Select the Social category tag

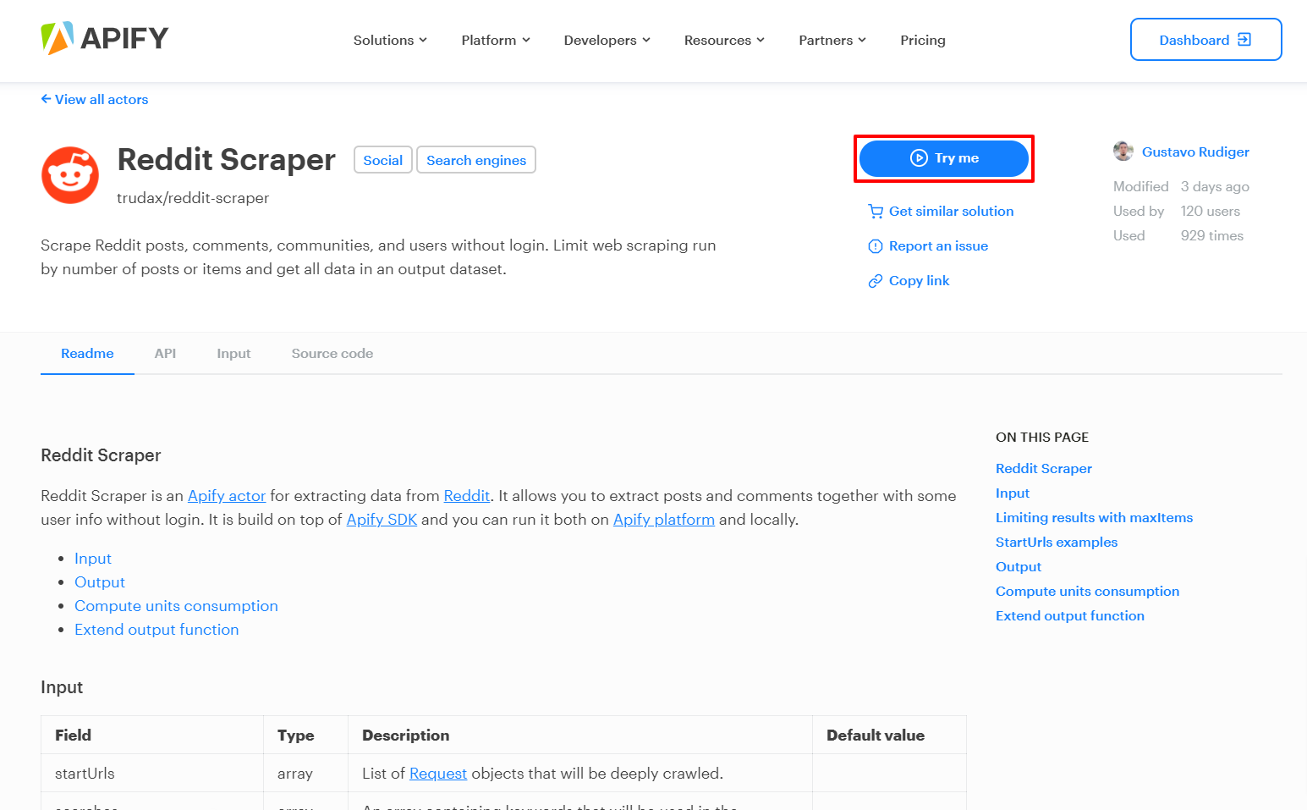pyautogui.click(x=382, y=160)
